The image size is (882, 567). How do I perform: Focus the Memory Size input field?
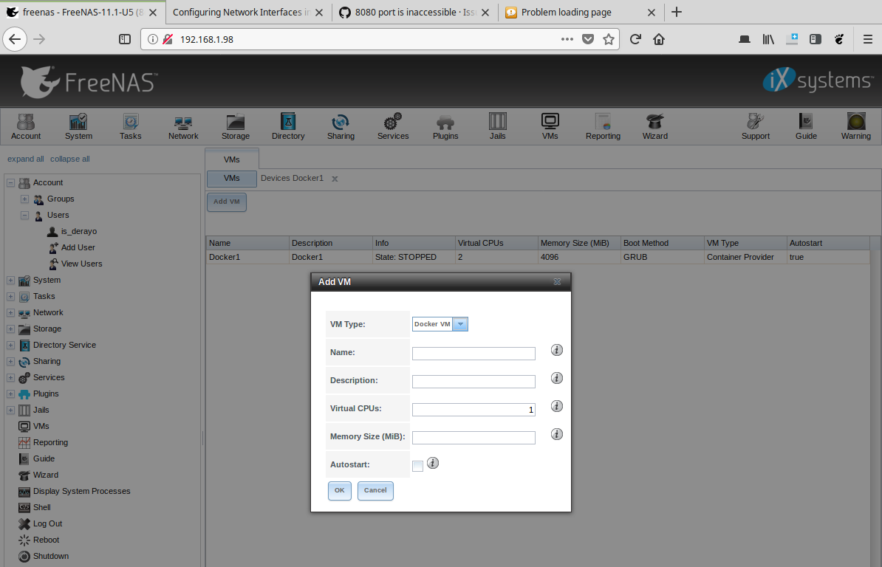474,438
